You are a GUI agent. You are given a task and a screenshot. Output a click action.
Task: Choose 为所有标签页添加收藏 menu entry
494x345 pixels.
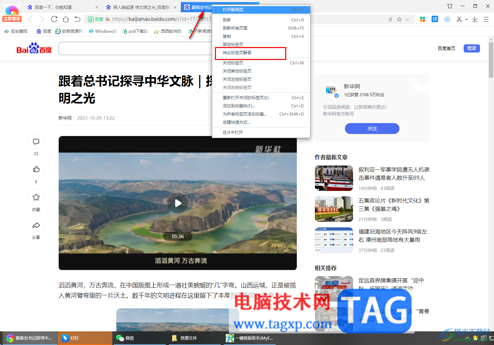261,114
